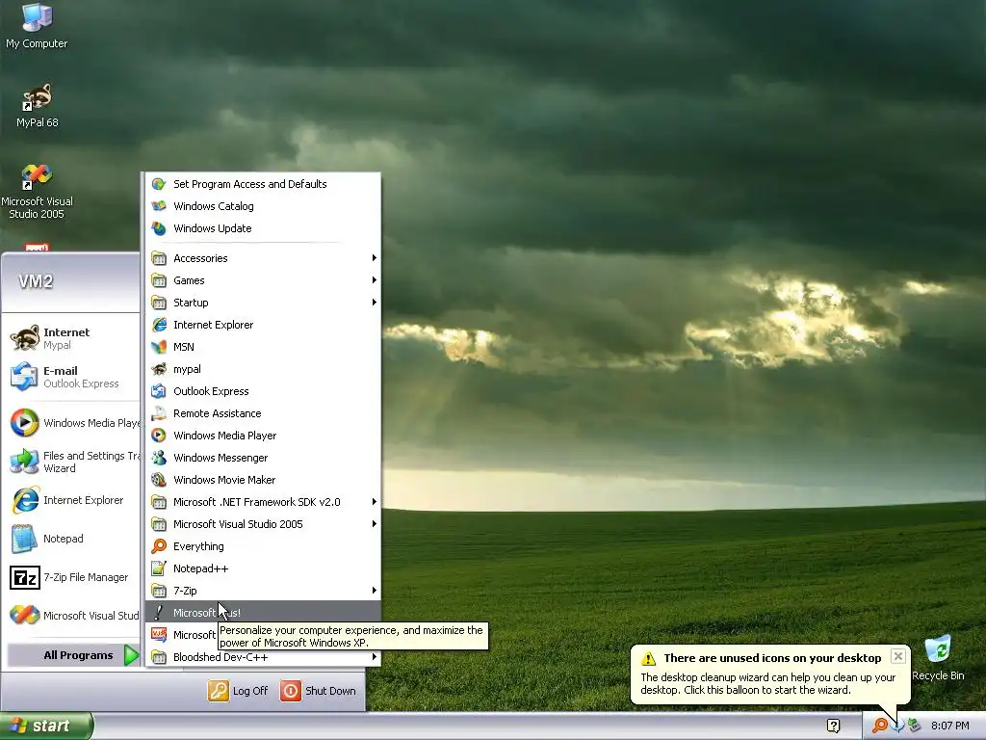Click the All Programs button
Screen dimensions: 986x740
tap(73, 655)
